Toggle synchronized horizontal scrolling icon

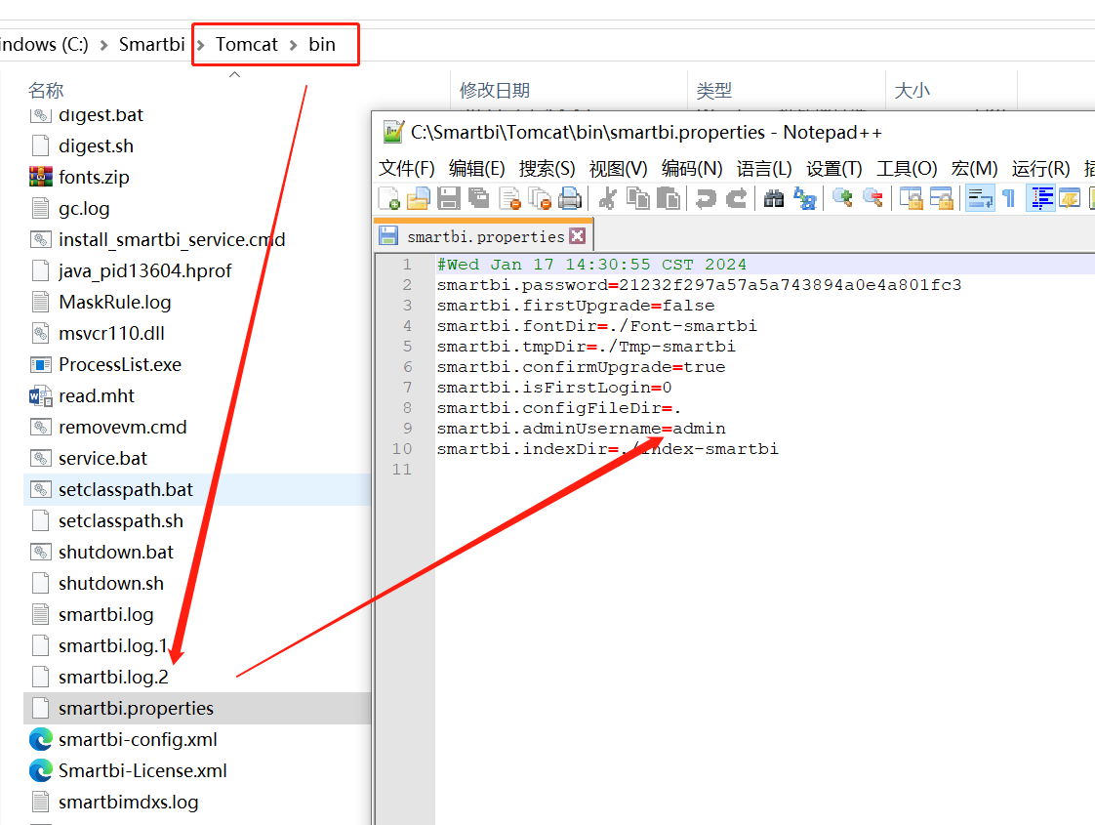tap(942, 199)
